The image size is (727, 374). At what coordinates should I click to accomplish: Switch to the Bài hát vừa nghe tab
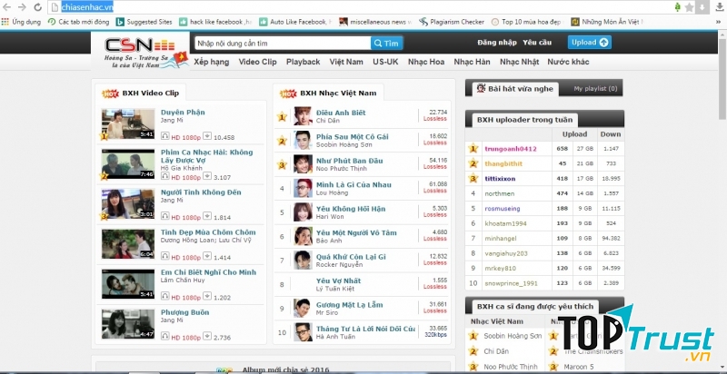[x=514, y=89]
